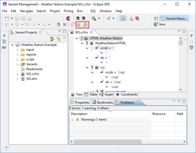Click the Open Perspective icon
The height and width of the screenshot is (153, 196).
pyautogui.click(x=156, y=19)
